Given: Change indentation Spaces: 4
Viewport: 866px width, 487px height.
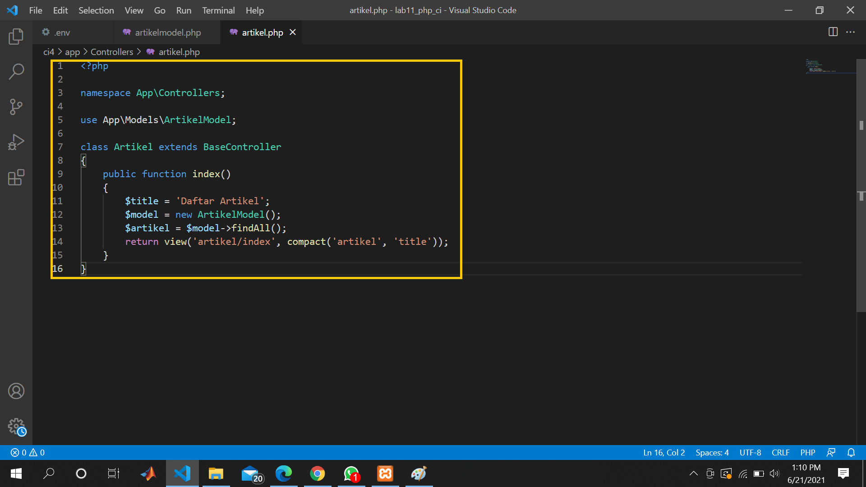Looking at the screenshot, I should pyautogui.click(x=712, y=452).
